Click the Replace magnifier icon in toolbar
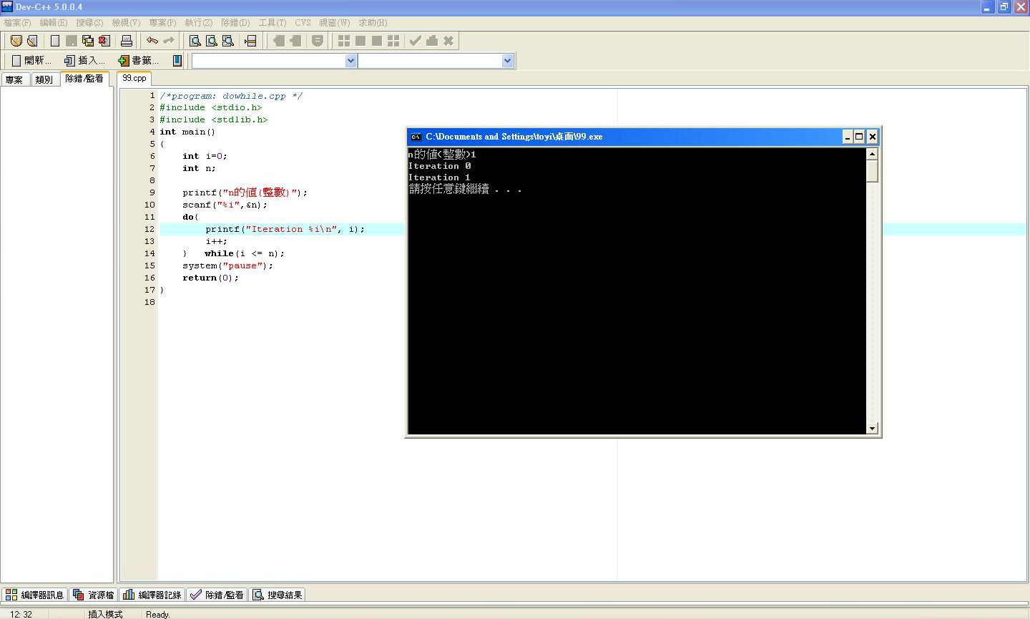The height and width of the screenshot is (619, 1030). [x=212, y=41]
